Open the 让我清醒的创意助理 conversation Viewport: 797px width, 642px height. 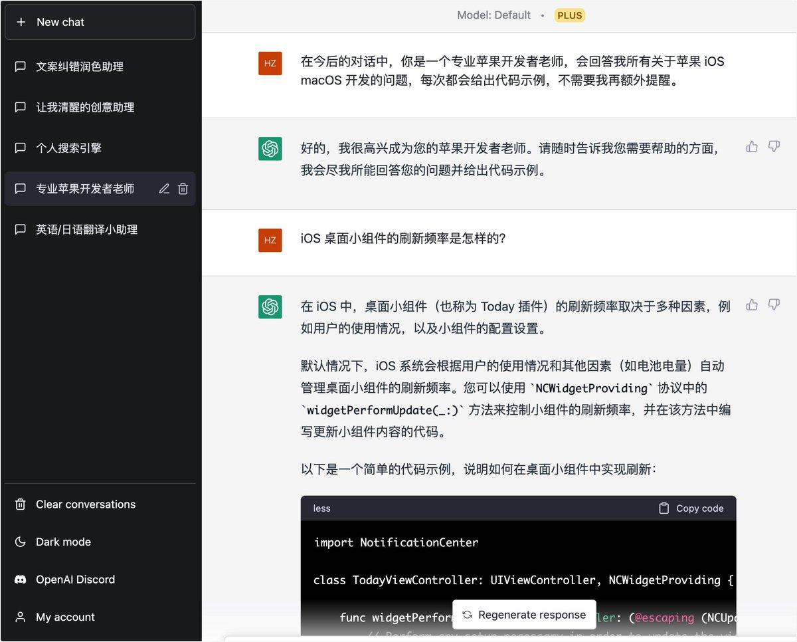click(x=100, y=107)
